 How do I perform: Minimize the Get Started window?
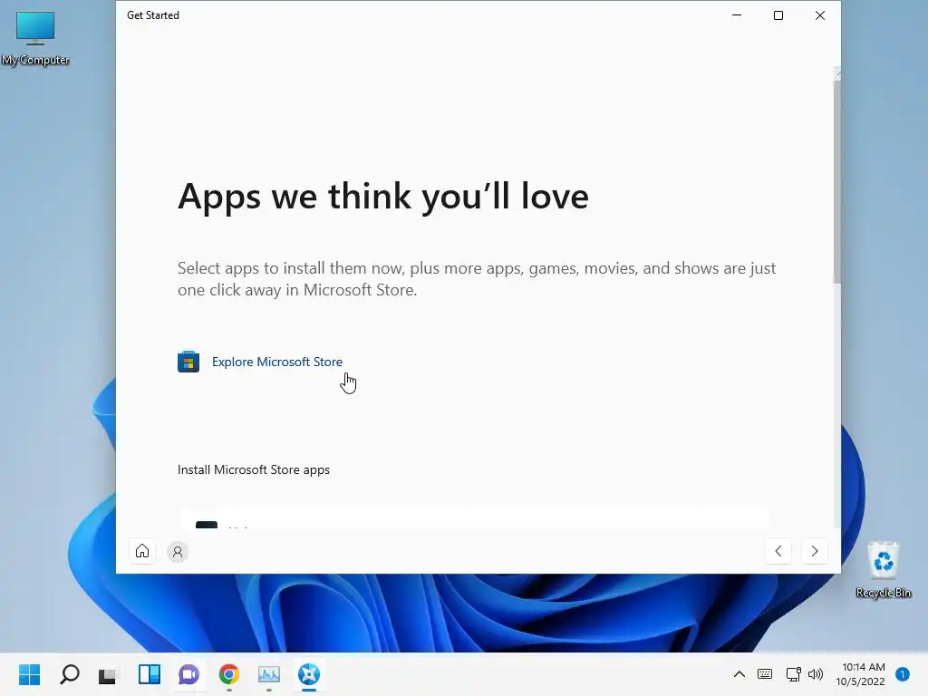coord(737,15)
